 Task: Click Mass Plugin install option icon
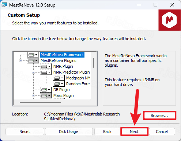pyautogui.click(x=46, y=95)
